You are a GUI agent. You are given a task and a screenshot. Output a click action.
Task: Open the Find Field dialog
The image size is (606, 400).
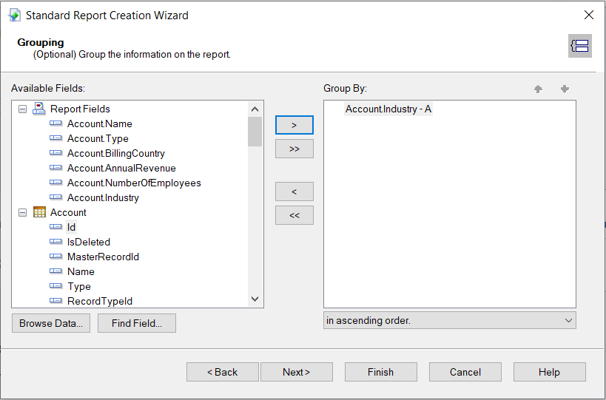pos(136,323)
